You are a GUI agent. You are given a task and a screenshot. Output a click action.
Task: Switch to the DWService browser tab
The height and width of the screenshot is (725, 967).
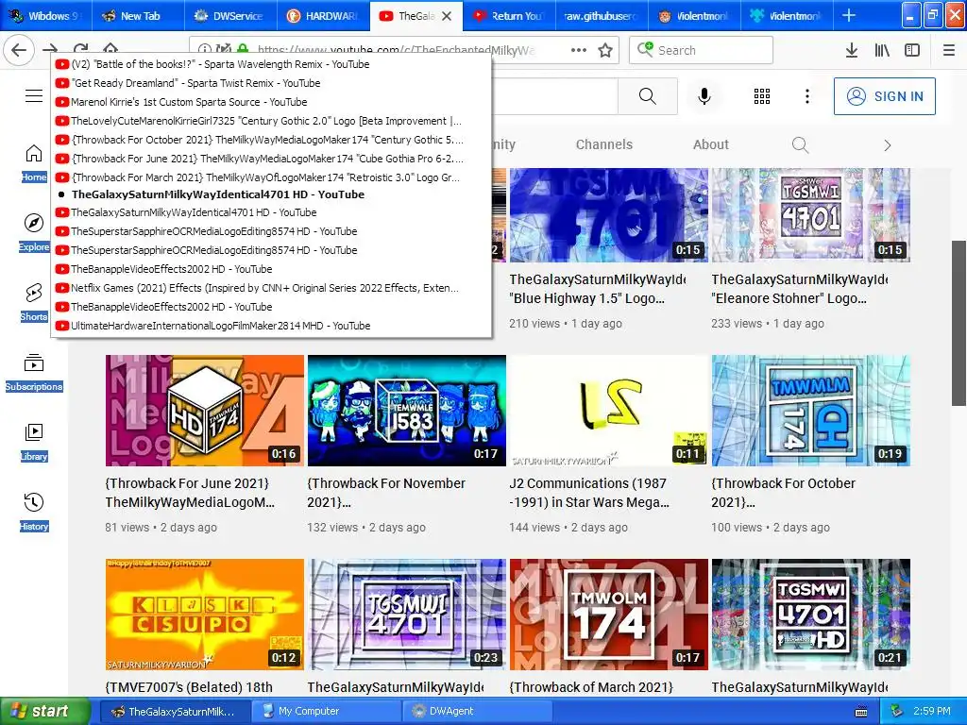tap(230, 16)
